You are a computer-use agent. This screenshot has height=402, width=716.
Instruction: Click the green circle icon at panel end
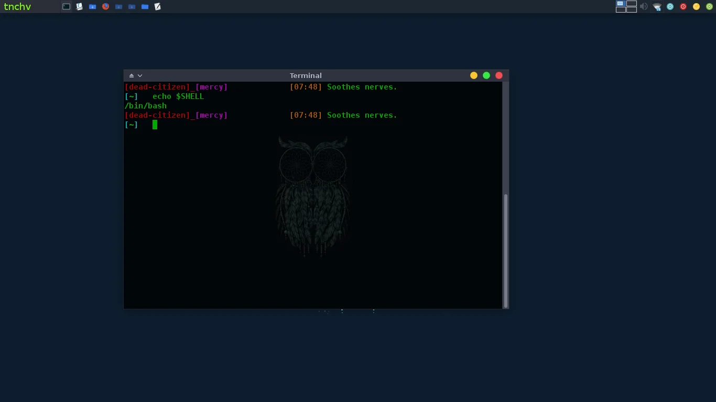(x=709, y=7)
